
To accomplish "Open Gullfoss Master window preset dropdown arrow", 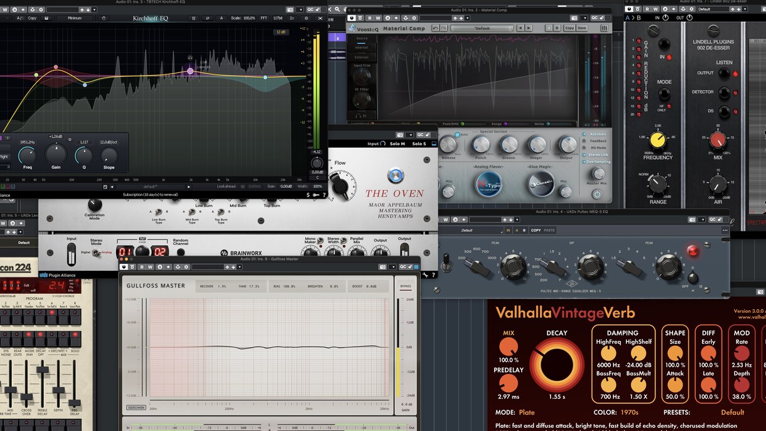I will tap(239, 267).
